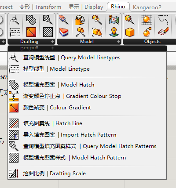
Task: Open the Transform ribbon tab
Action: point(40,7)
